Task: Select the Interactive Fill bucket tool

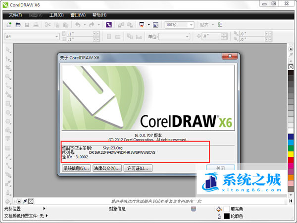Action: coord(8,201)
